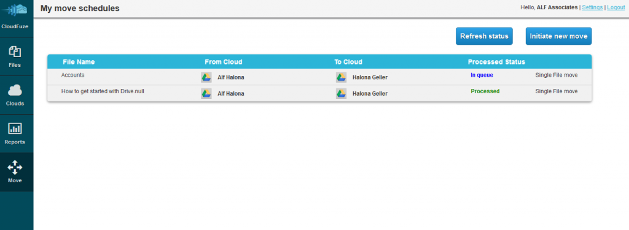Open the Files section icon
The image size is (629, 230).
pos(15,52)
